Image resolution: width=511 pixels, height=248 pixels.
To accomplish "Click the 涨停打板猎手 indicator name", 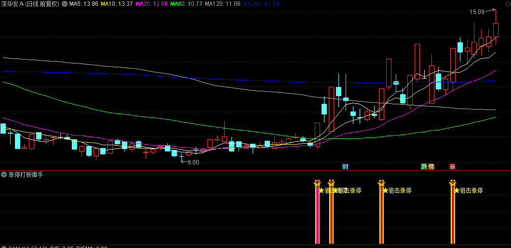I will click(x=26, y=174).
